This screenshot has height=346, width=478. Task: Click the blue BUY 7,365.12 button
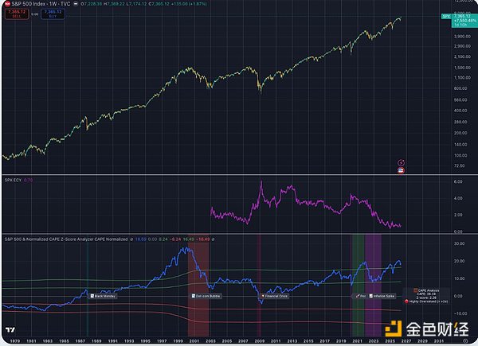click(53, 14)
